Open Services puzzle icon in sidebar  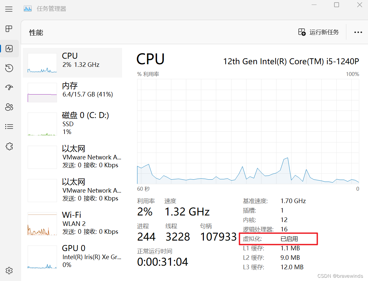tap(9, 146)
